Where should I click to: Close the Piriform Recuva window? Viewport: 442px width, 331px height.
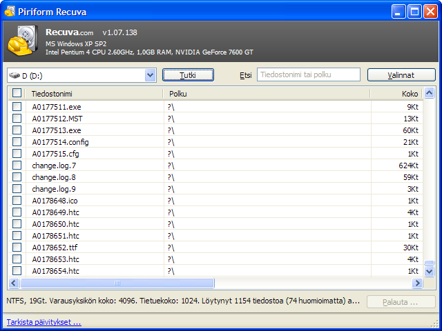pyautogui.click(x=431, y=12)
